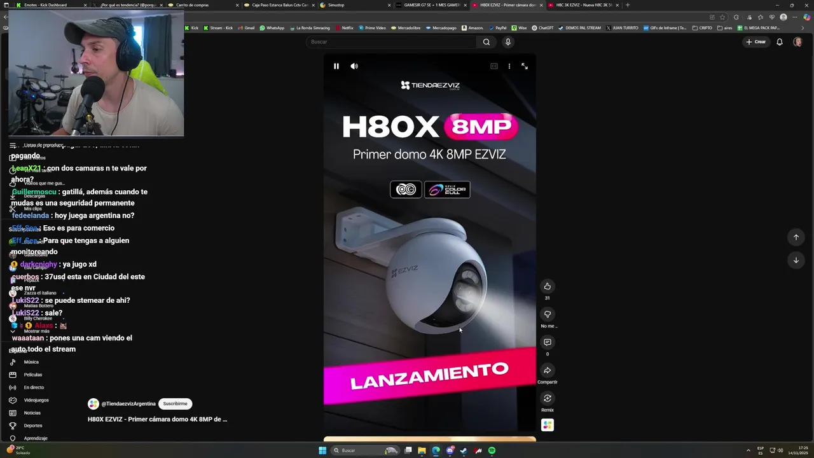The image size is (814, 458).
Task: Click the magnifier search button on YouTube
Action: point(486,42)
